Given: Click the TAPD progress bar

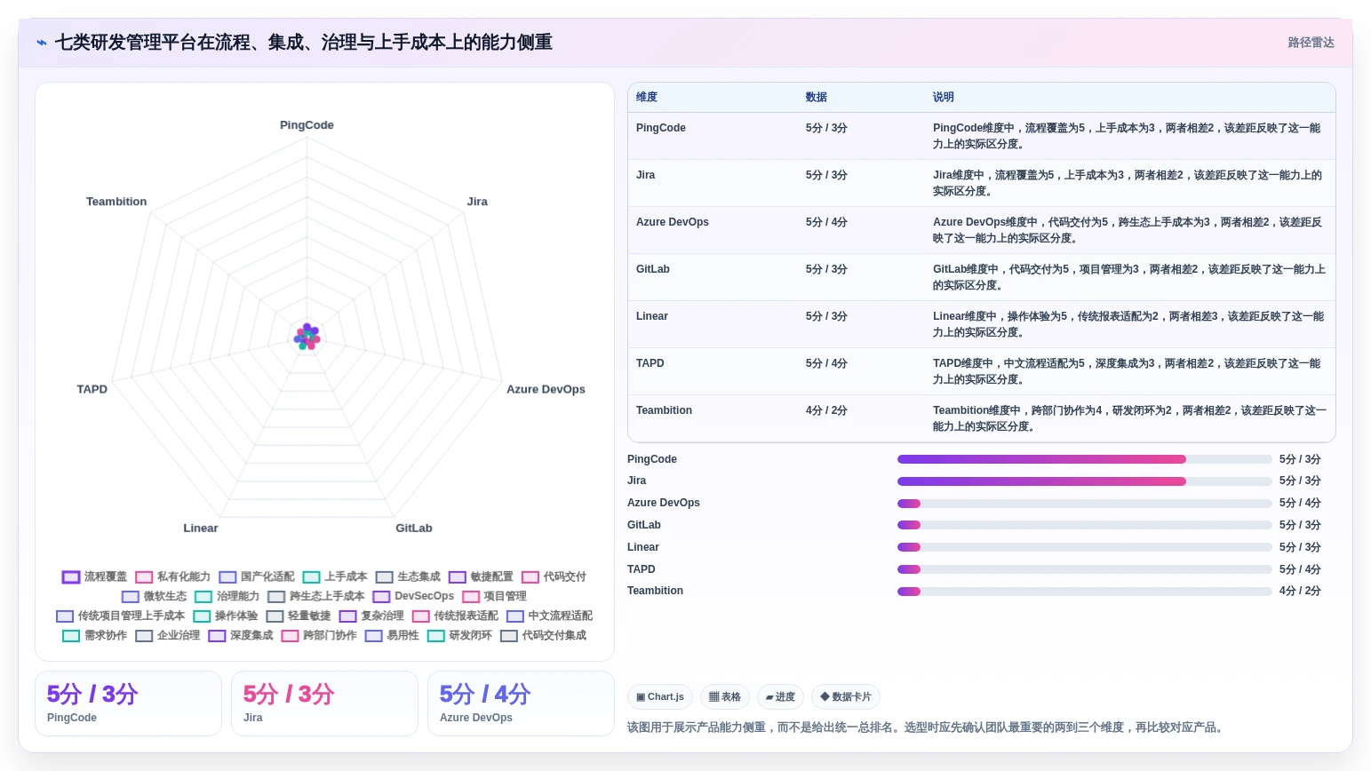Looking at the screenshot, I should pyautogui.click(x=1084, y=569).
